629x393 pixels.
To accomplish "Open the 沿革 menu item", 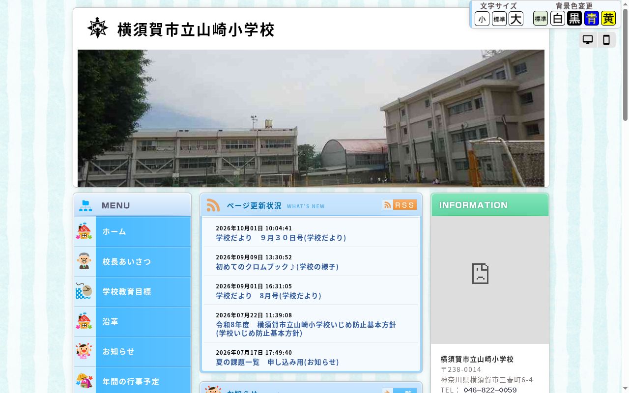I will (x=132, y=322).
